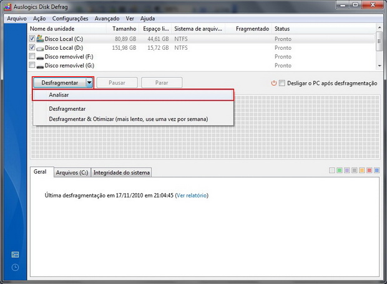Click the Auslogics Disk Defrag title bar icon
Image resolution: width=387 pixels, height=284 pixels.
tap(7, 7)
